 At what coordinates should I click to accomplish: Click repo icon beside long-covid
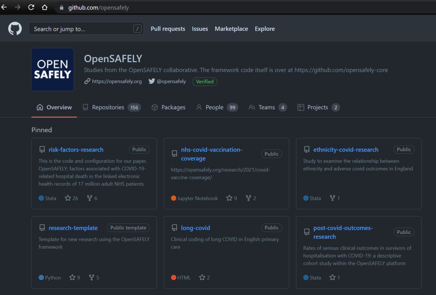(174, 228)
